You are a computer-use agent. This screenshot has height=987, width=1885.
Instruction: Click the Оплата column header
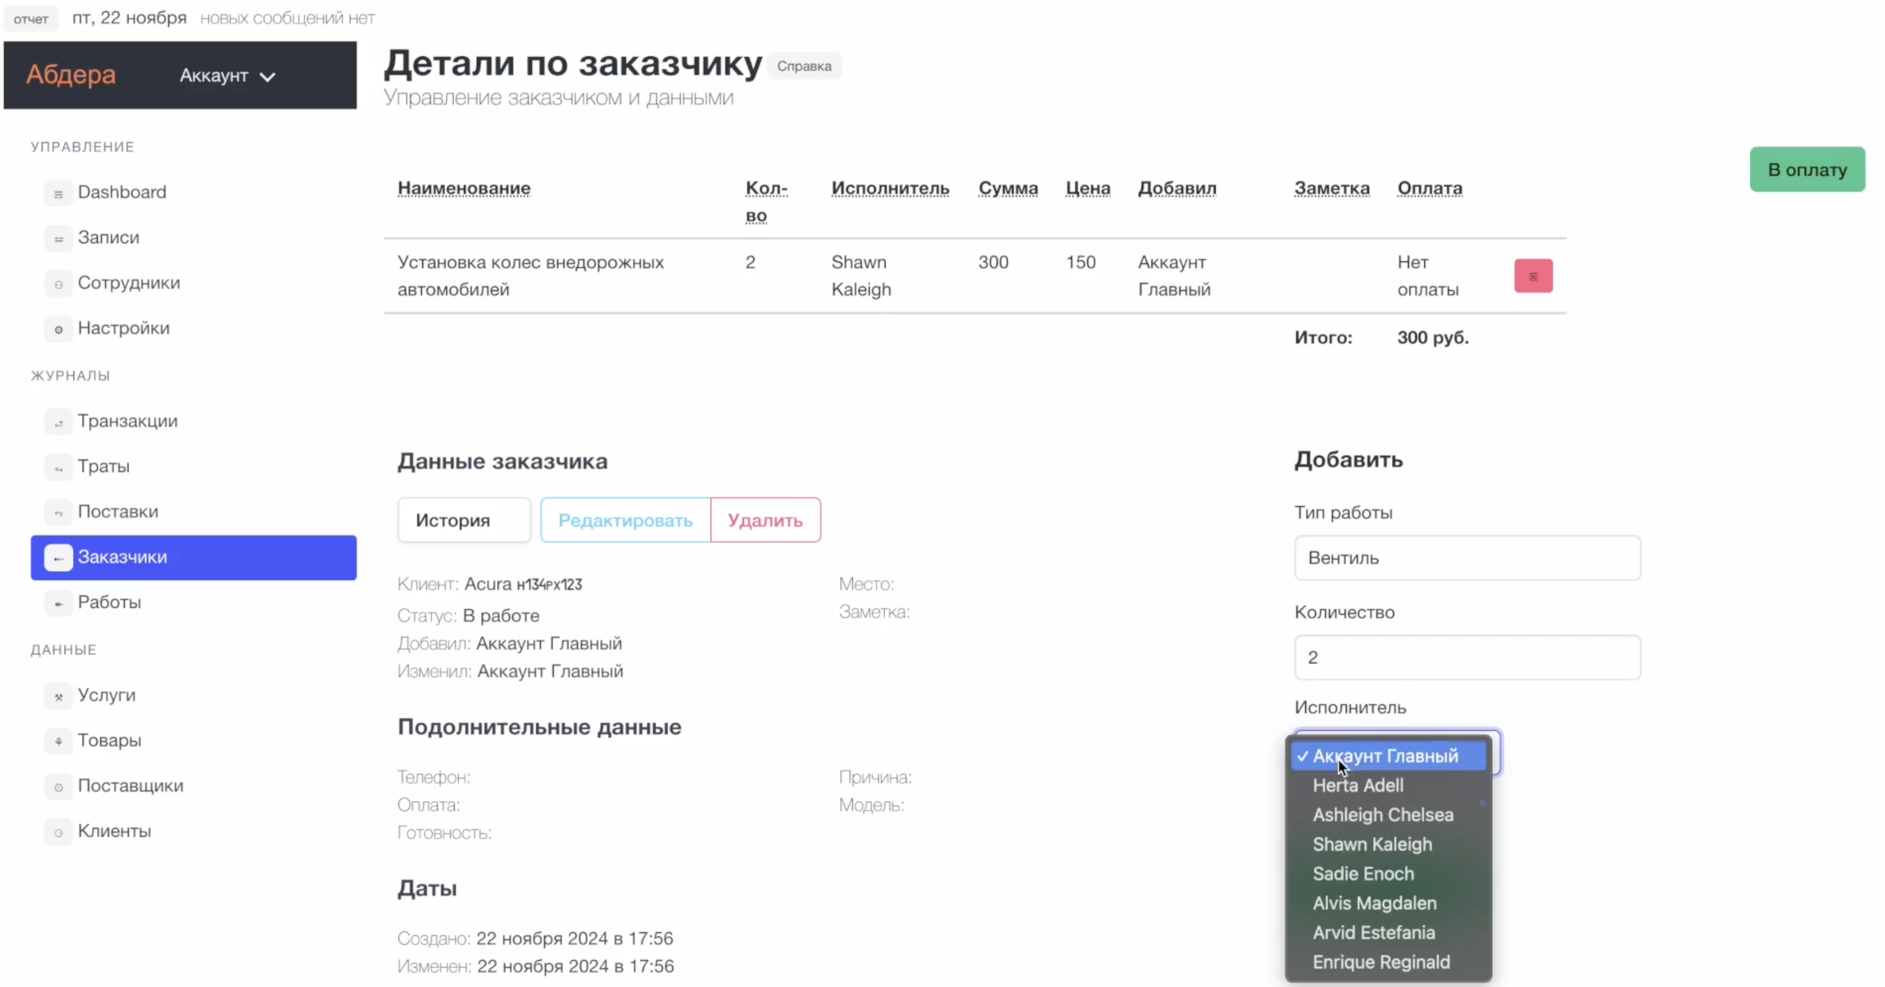[1429, 188]
